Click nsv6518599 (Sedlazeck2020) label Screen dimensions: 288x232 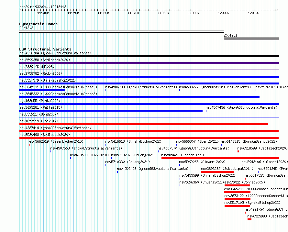(x=262, y=149)
